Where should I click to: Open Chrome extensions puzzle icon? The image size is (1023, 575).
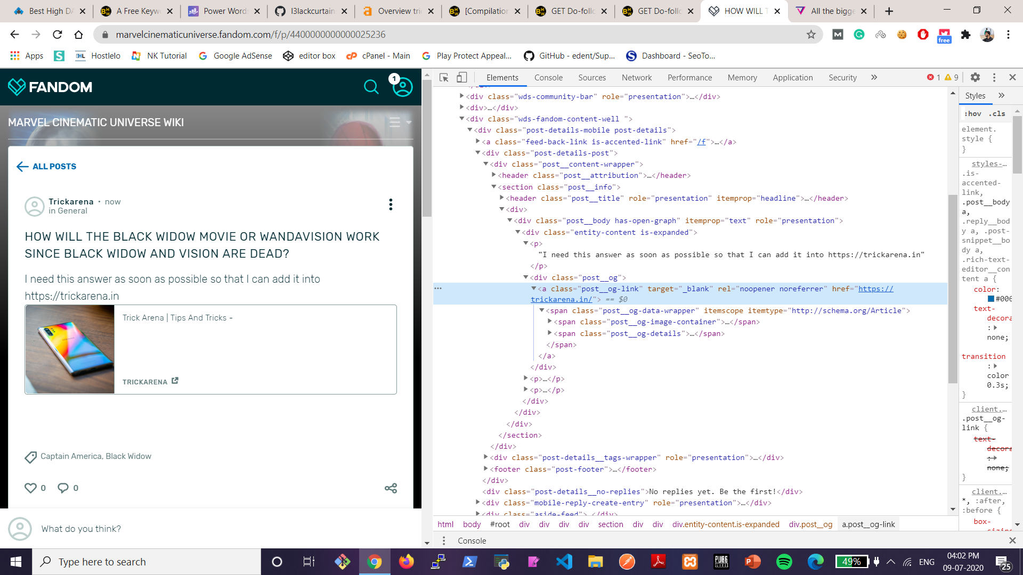point(965,35)
